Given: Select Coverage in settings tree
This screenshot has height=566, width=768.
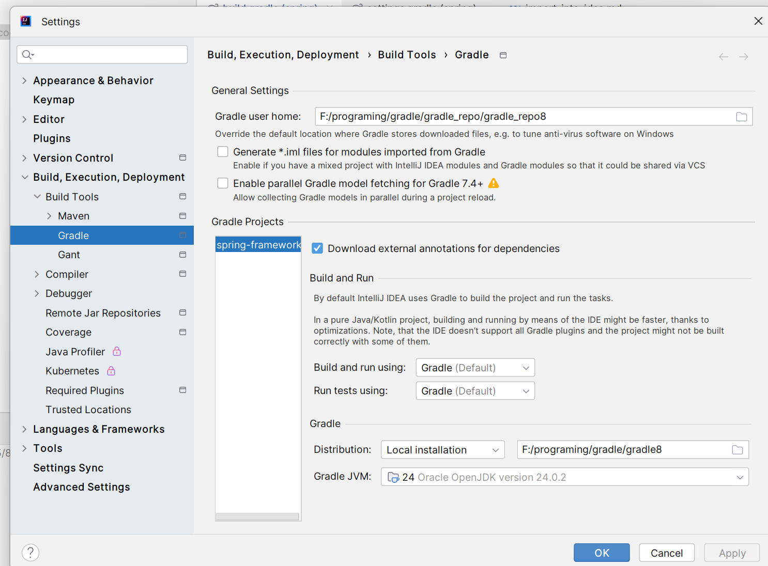Looking at the screenshot, I should point(68,332).
